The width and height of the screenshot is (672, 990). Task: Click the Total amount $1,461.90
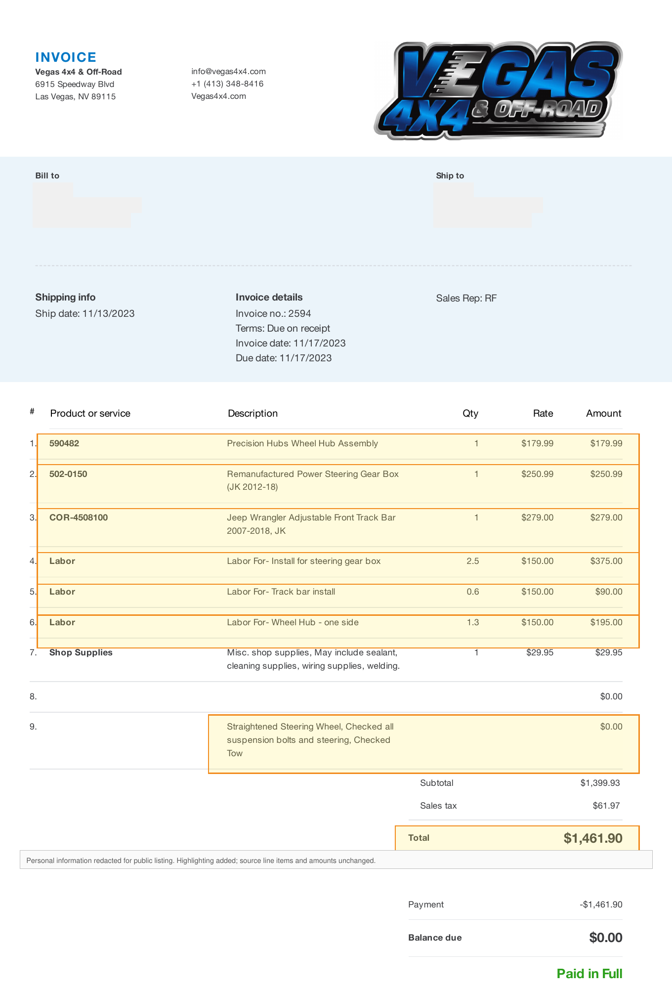593,838
